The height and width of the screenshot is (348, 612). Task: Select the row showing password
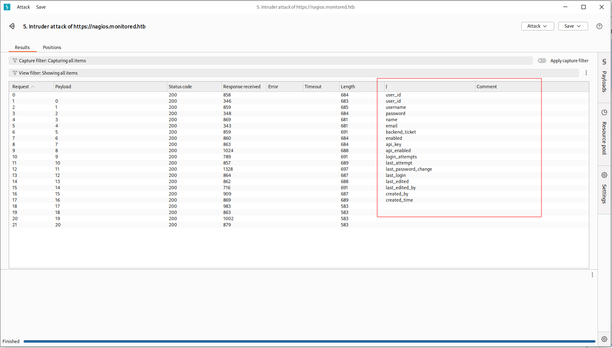[299, 113]
